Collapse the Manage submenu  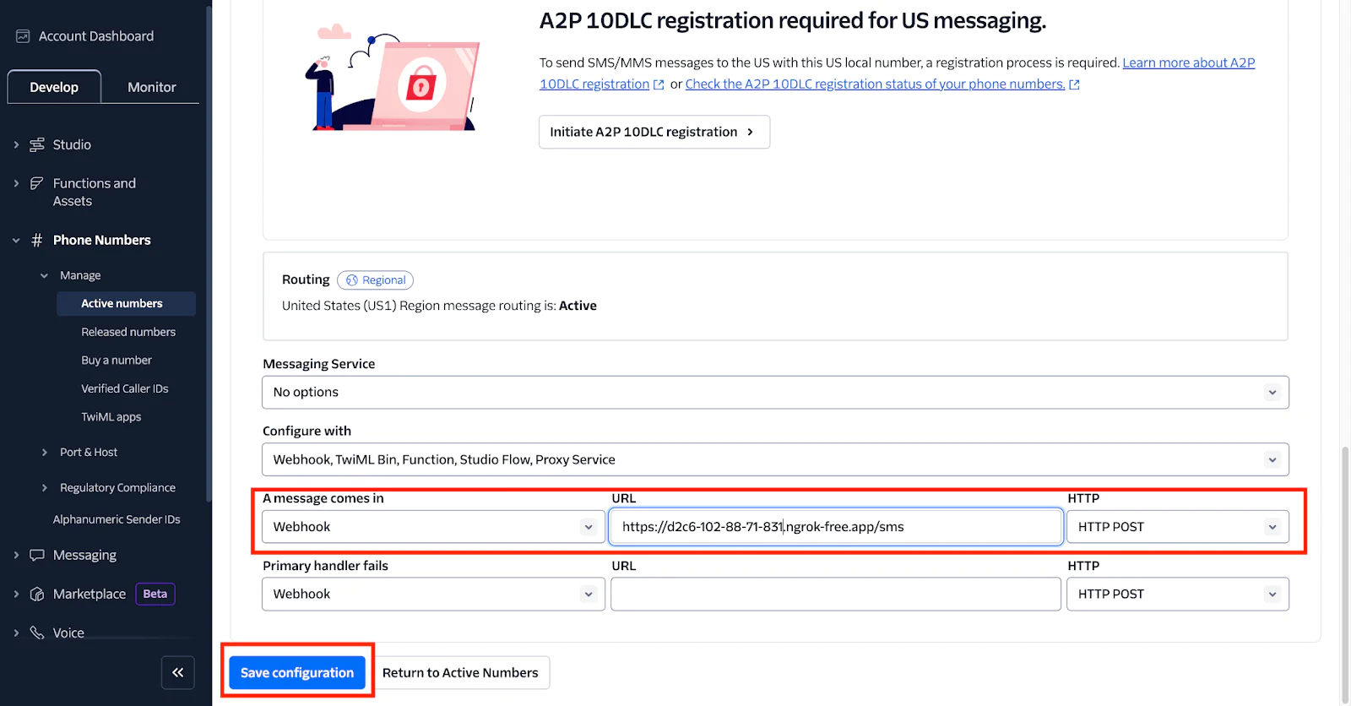[x=44, y=275]
